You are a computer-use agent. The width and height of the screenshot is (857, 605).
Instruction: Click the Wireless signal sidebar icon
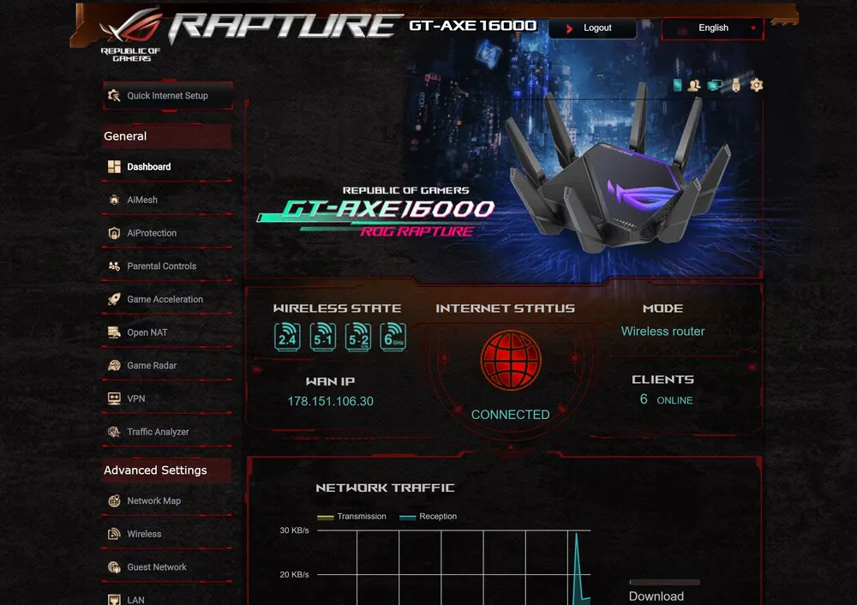[x=114, y=534]
